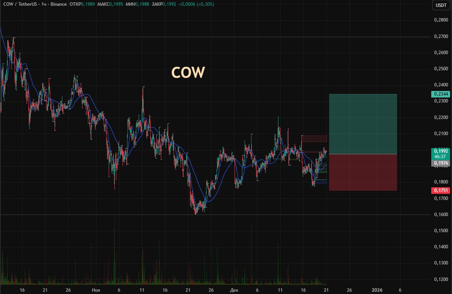Click the 0,1600 price scale value

[x=441, y=215]
